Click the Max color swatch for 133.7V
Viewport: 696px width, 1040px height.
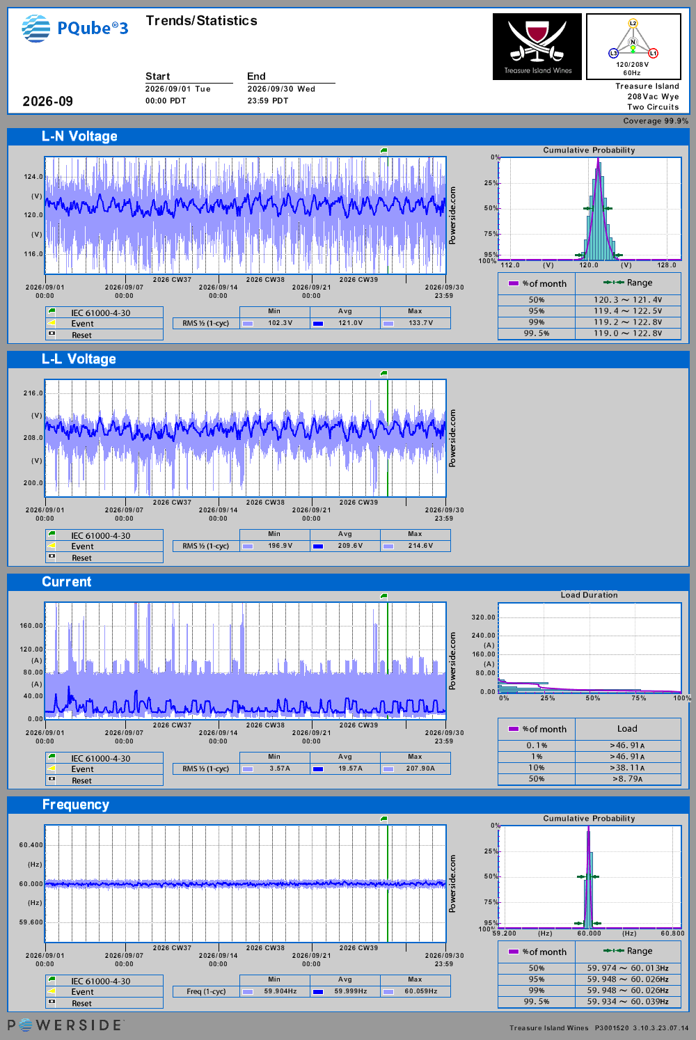(388, 323)
